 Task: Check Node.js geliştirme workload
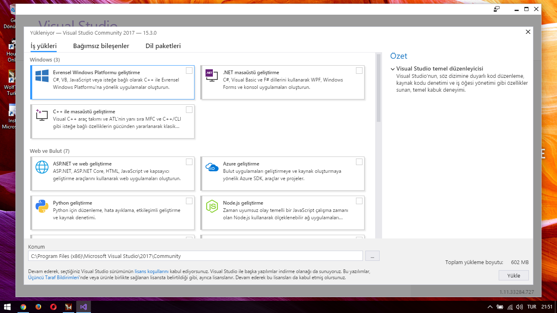(x=359, y=201)
